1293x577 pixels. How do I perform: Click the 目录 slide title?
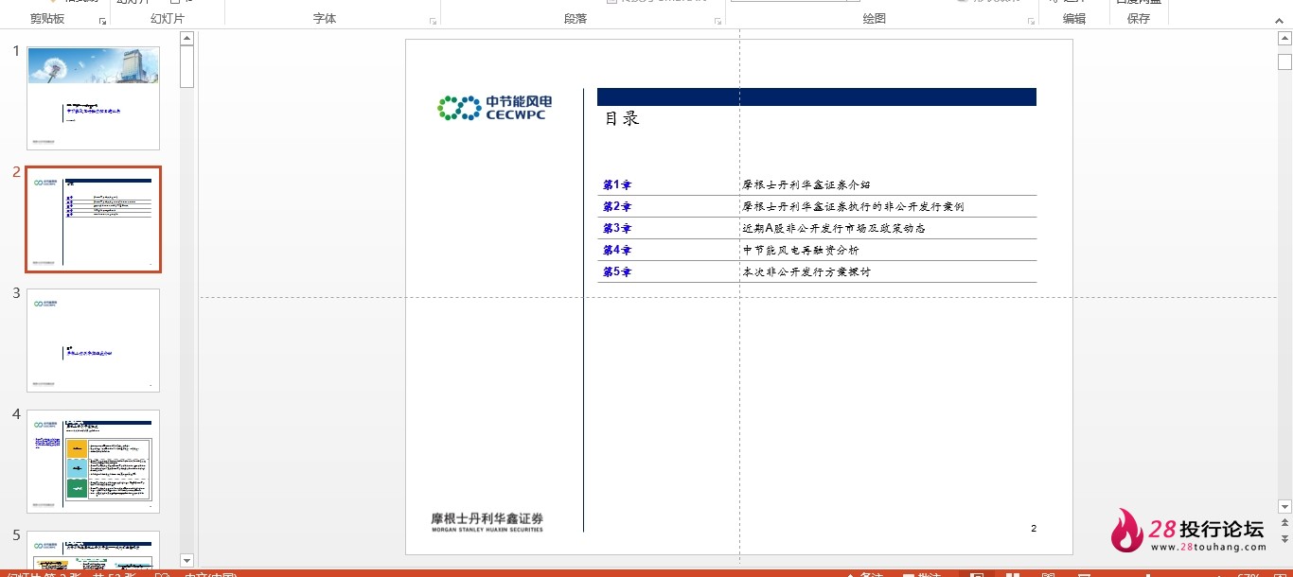[x=622, y=119]
